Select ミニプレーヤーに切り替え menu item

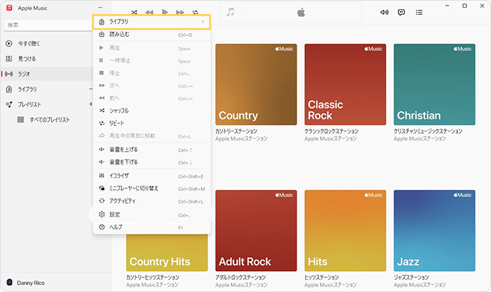click(x=152, y=188)
